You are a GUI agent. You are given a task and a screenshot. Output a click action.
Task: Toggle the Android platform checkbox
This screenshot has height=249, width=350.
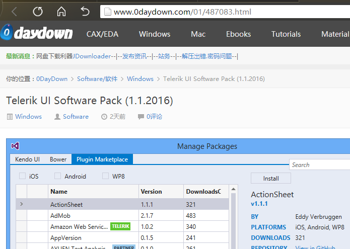[57, 176]
